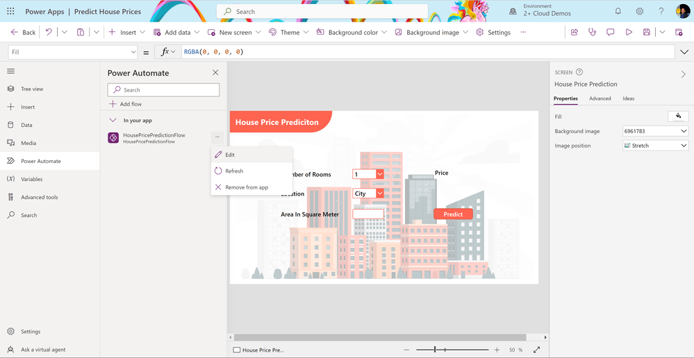Switch to the Advanced tab
The image size is (694, 358).
(600, 99)
